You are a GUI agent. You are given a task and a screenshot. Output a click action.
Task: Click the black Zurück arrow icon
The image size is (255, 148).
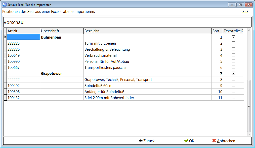click(141, 141)
